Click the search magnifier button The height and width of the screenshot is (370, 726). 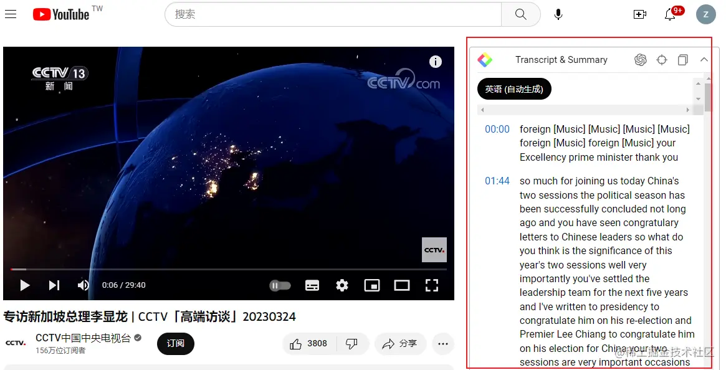520,14
